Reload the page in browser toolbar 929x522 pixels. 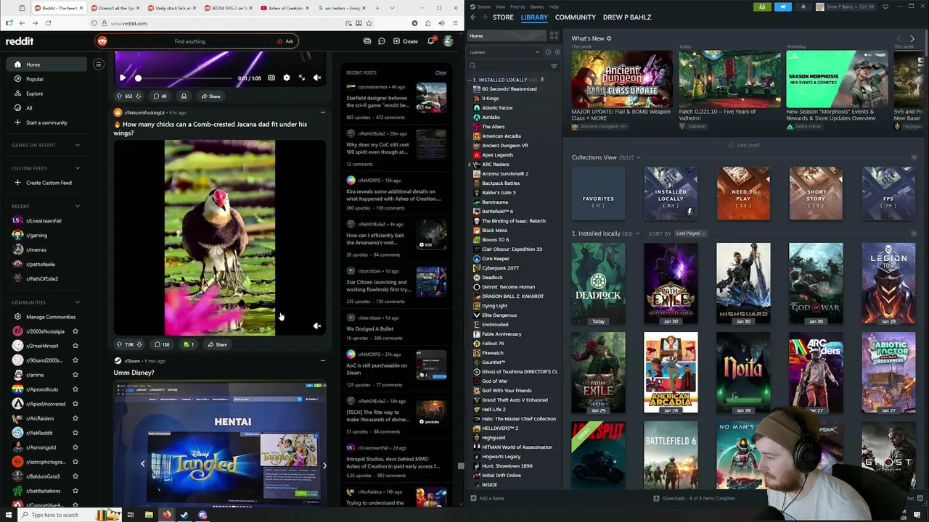(x=48, y=23)
